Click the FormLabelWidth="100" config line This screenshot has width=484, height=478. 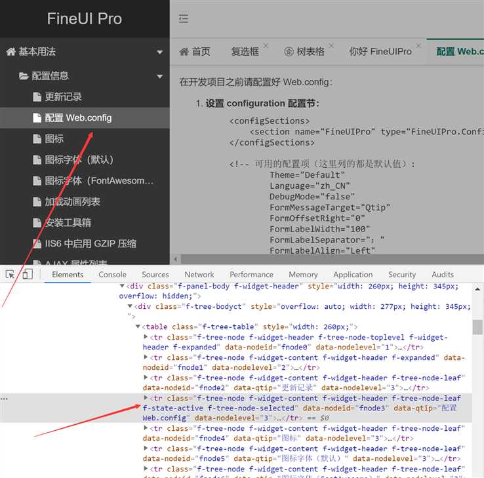[x=320, y=229]
